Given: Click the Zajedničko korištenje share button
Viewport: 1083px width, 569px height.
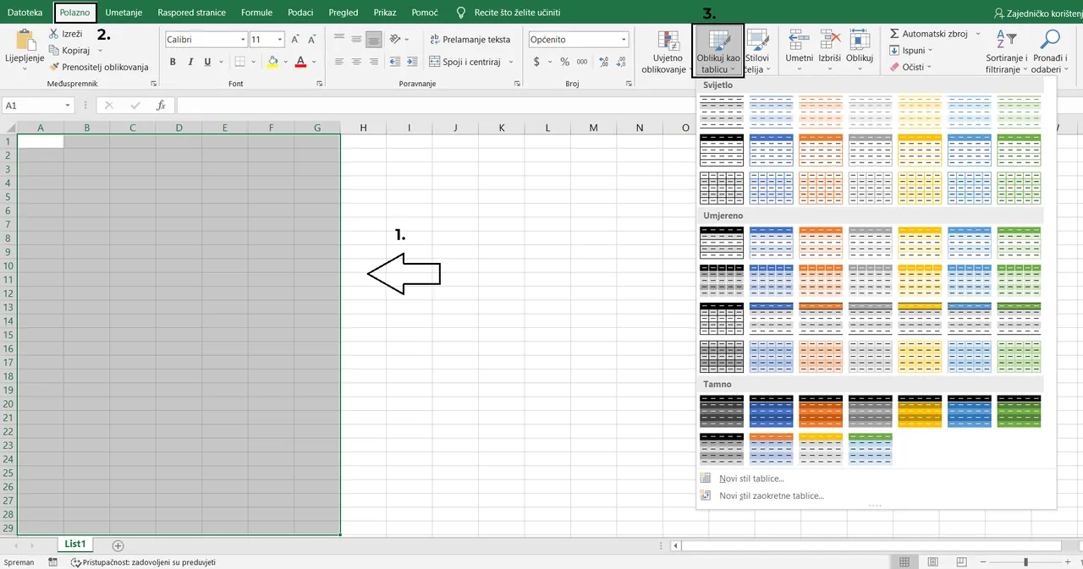Looking at the screenshot, I should coord(1039,13).
